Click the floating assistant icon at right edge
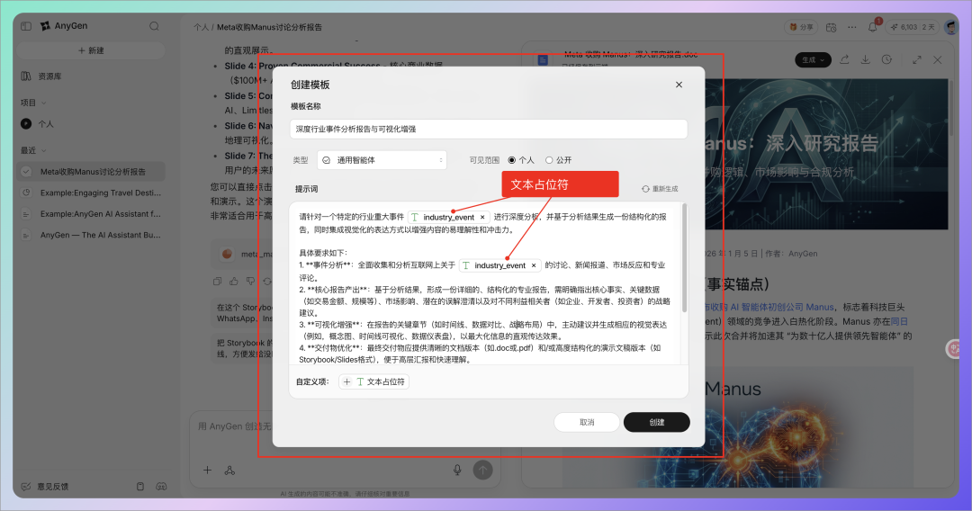Viewport: 972px width, 511px height. (954, 349)
